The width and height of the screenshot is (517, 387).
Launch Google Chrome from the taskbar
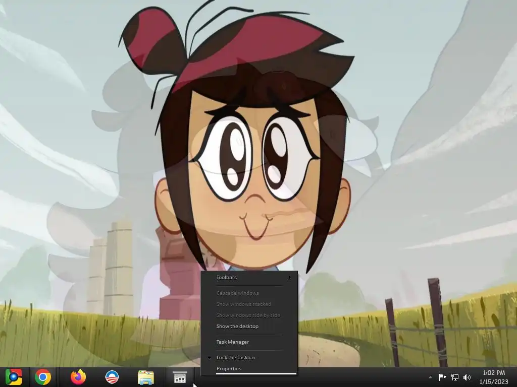pyautogui.click(x=43, y=377)
